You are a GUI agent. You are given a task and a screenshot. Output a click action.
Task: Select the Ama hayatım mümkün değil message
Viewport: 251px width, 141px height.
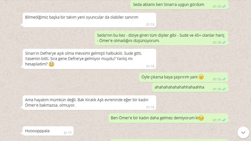point(89,103)
